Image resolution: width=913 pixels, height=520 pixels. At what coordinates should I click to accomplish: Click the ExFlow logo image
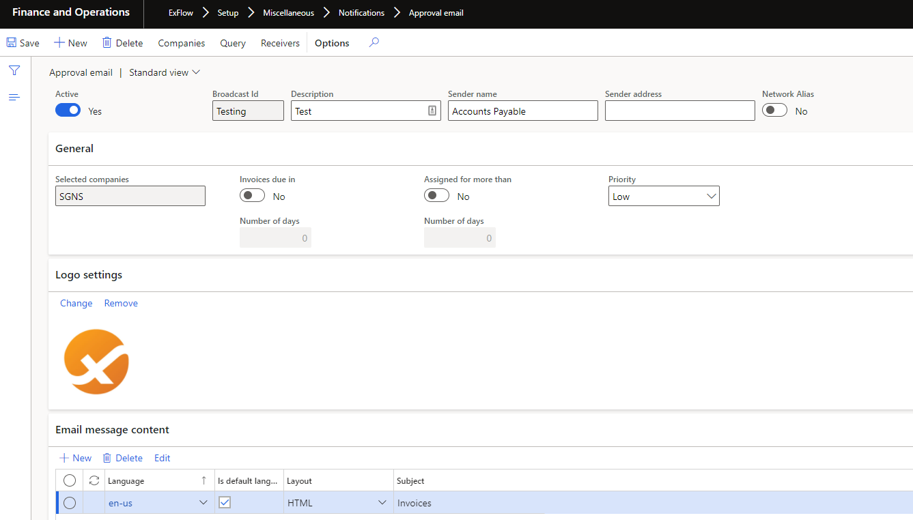coord(96,362)
